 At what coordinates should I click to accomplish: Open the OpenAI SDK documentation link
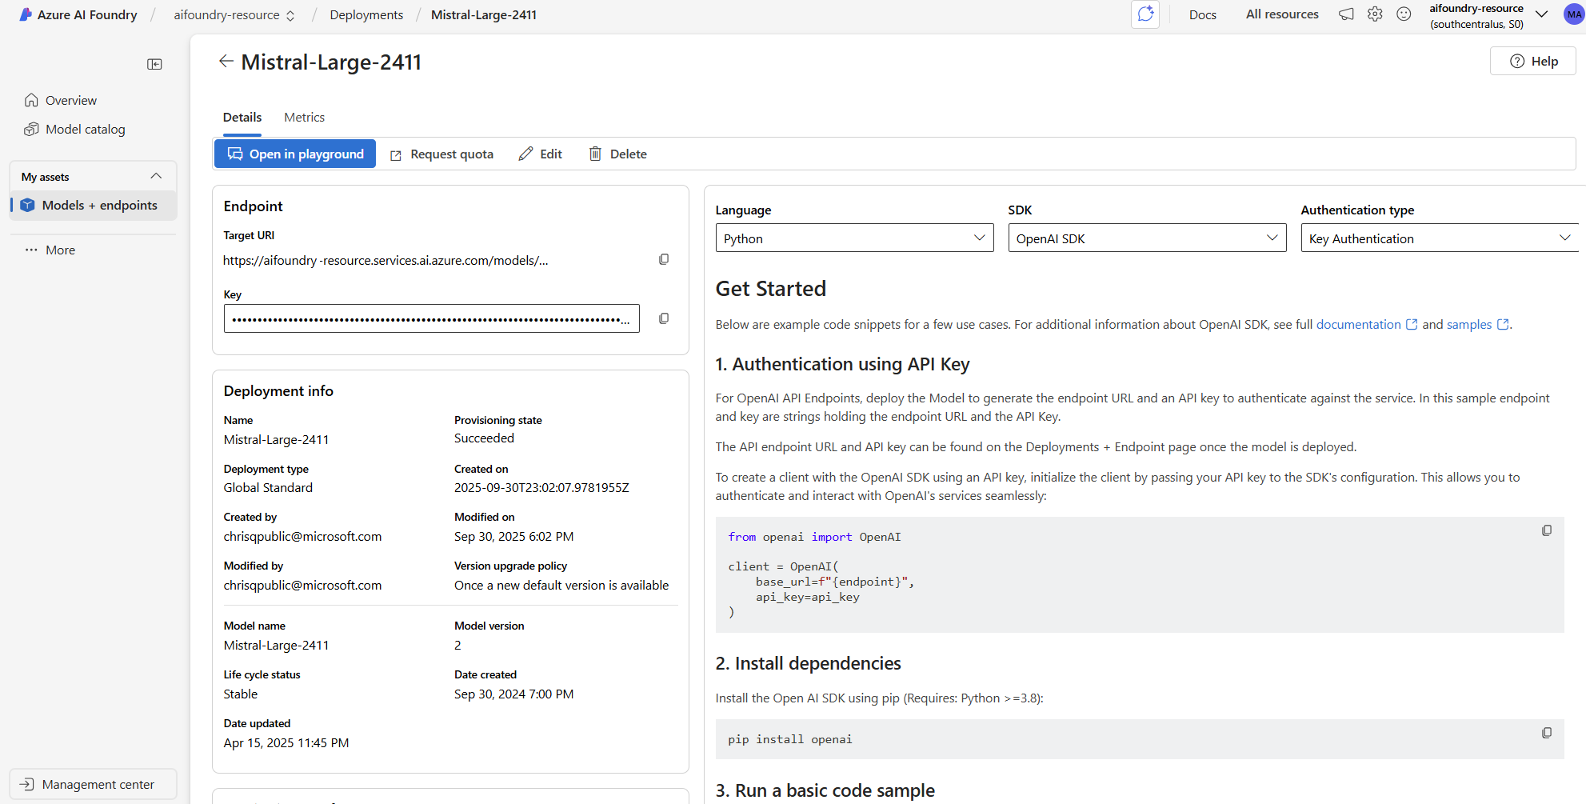point(1359,324)
